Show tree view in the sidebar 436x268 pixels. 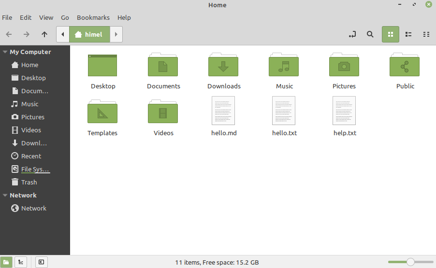(21, 262)
